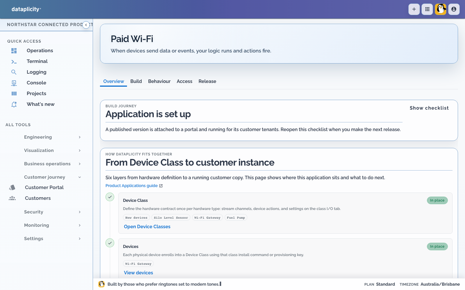Click the Silo Level Sensor tag
The width and height of the screenshot is (465, 290).
(171, 218)
